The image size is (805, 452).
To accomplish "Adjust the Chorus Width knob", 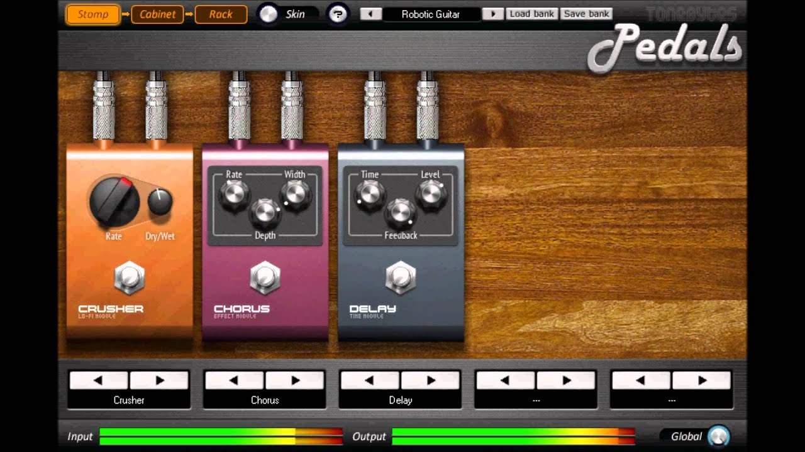I will click(x=295, y=195).
